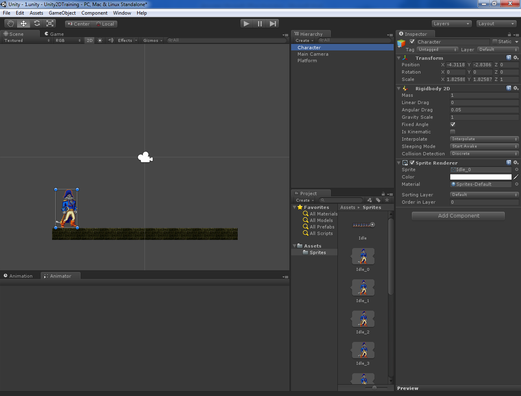Open the Hierarchy Create menu
The image size is (521, 396).
pos(304,41)
